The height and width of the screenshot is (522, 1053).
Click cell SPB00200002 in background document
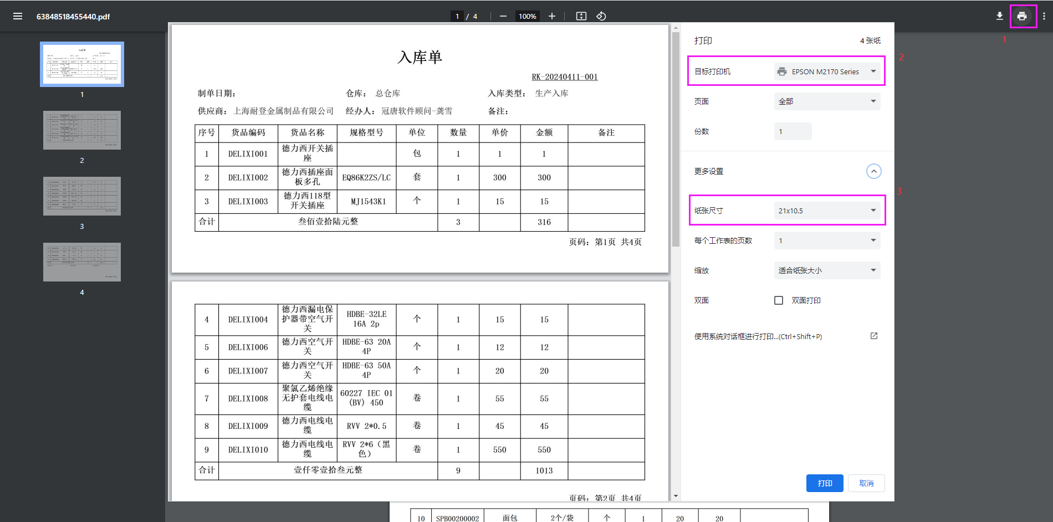point(457,519)
